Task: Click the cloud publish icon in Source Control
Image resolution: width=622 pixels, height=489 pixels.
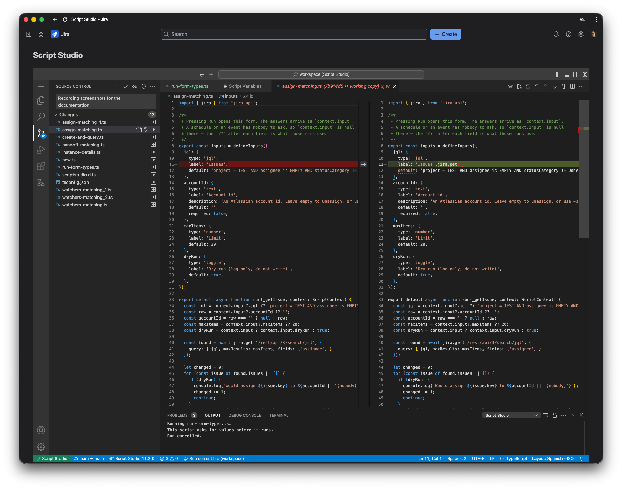Action: (x=135, y=86)
